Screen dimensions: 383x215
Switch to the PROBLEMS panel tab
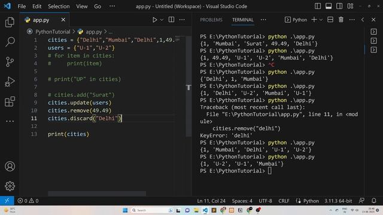(211, 20)
